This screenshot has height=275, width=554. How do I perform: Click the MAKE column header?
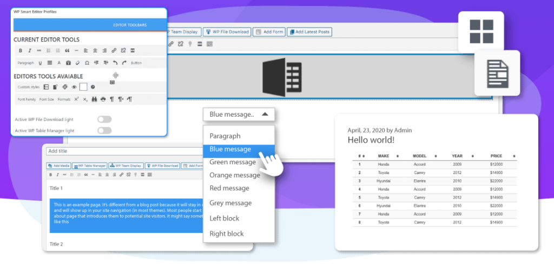pyautogui.click(x=384, y=156)
